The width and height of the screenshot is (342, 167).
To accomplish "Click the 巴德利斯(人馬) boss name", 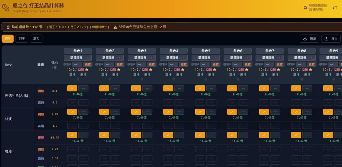I will pyautogui.click(x=16, y=96).
